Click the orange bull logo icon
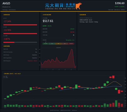 click(x=79, y=6)
